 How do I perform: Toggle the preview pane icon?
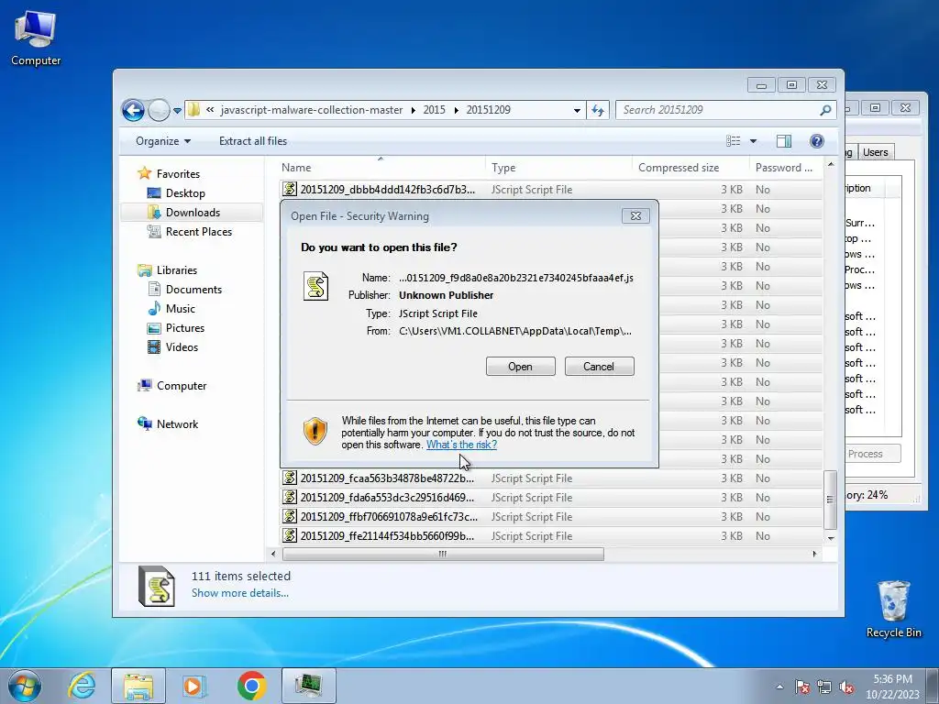[x=784, y=140]
